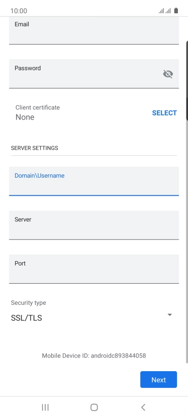
Task: Expand the Security type dropdown arrow
Action: coord(169,315)
